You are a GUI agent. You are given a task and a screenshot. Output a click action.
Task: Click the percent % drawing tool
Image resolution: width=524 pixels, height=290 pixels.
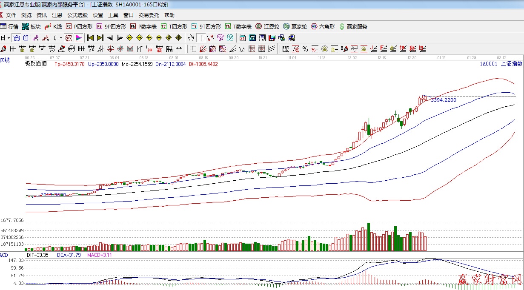tap(305, 49)
